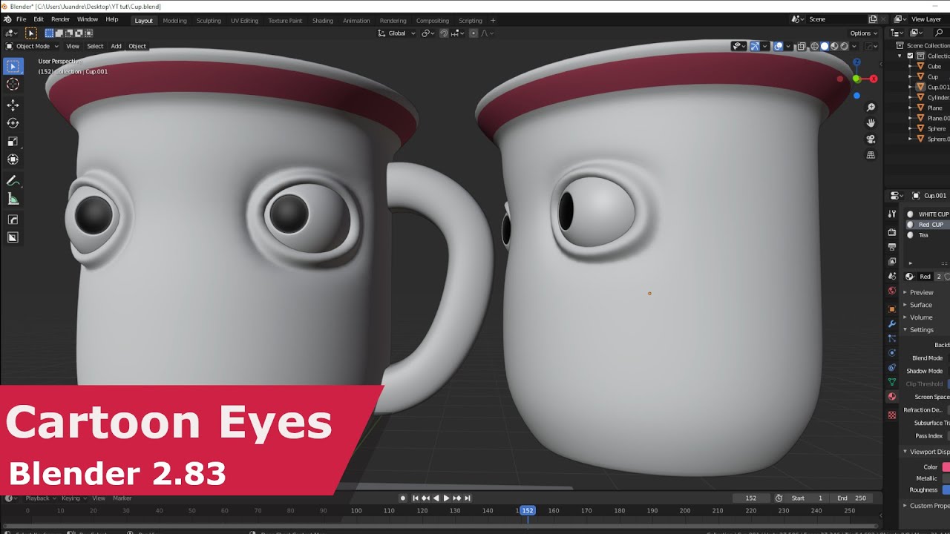Select the Annotate tool
950x534 pixels.
(x=13, y=181)
